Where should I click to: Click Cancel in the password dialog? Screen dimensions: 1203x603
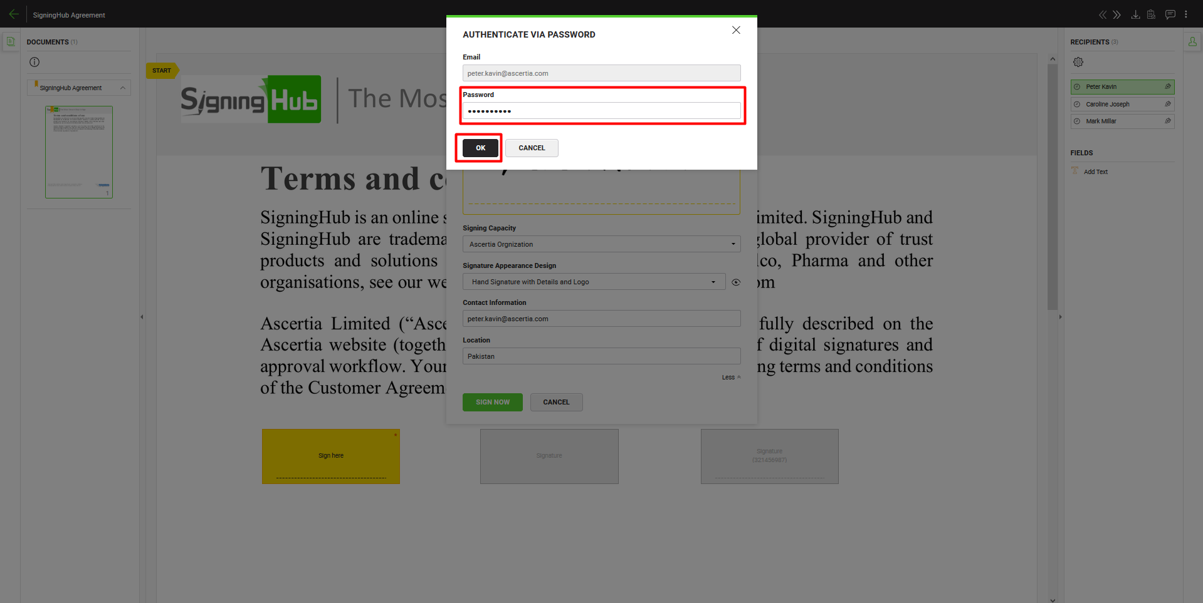(532, 148)
